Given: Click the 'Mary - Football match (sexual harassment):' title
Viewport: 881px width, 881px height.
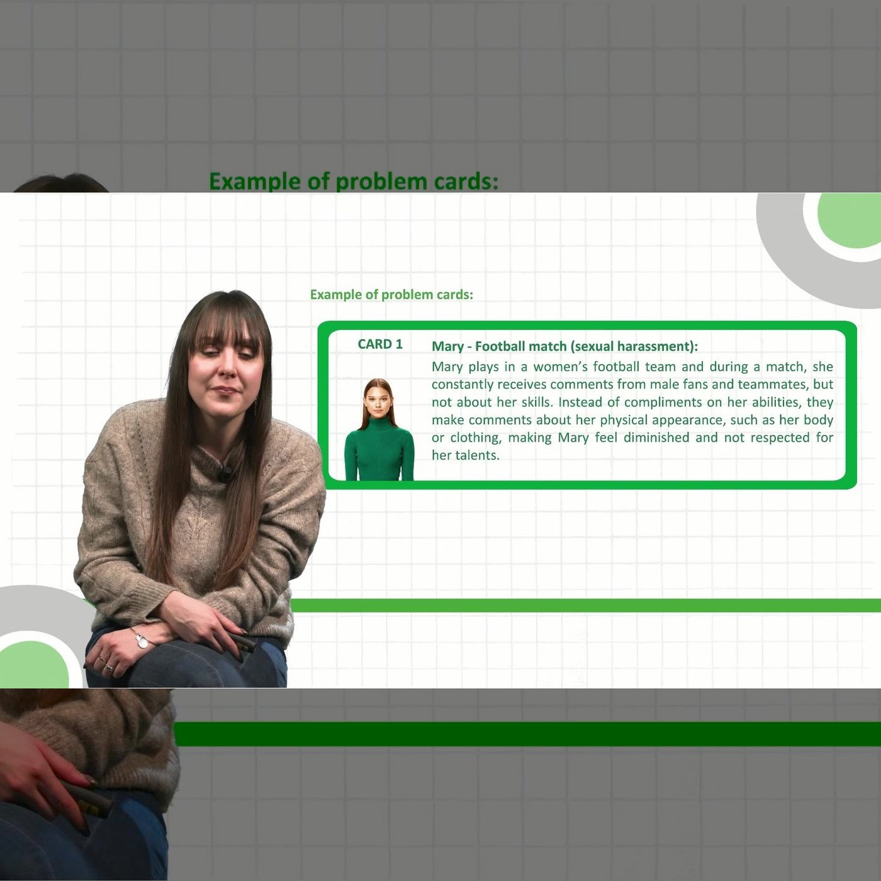Looking at the screenshot, I should [564, 346].
